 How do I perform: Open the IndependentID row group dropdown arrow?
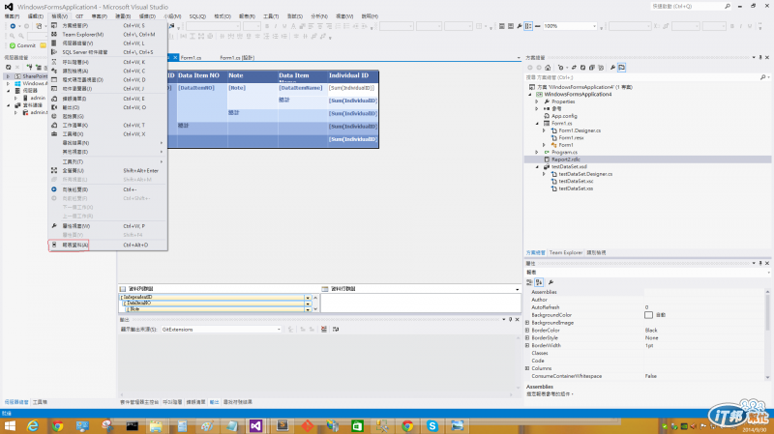coord(308,298)
